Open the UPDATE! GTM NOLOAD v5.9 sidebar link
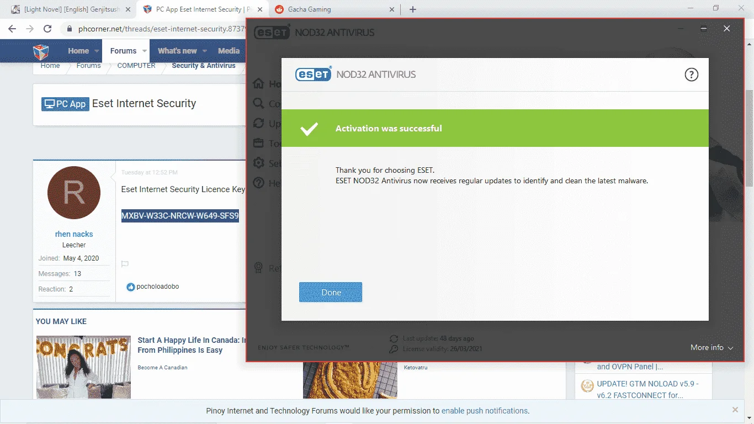754x424 pixels. [648, 389]
